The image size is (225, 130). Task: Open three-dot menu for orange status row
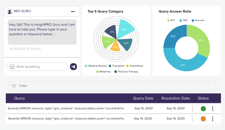click(x=213, y=119)
